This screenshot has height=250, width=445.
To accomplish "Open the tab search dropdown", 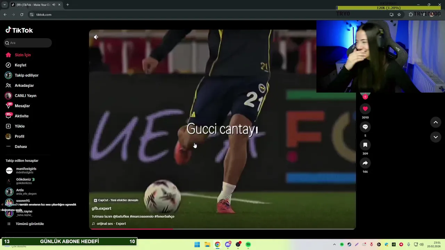I will point(5,5).
